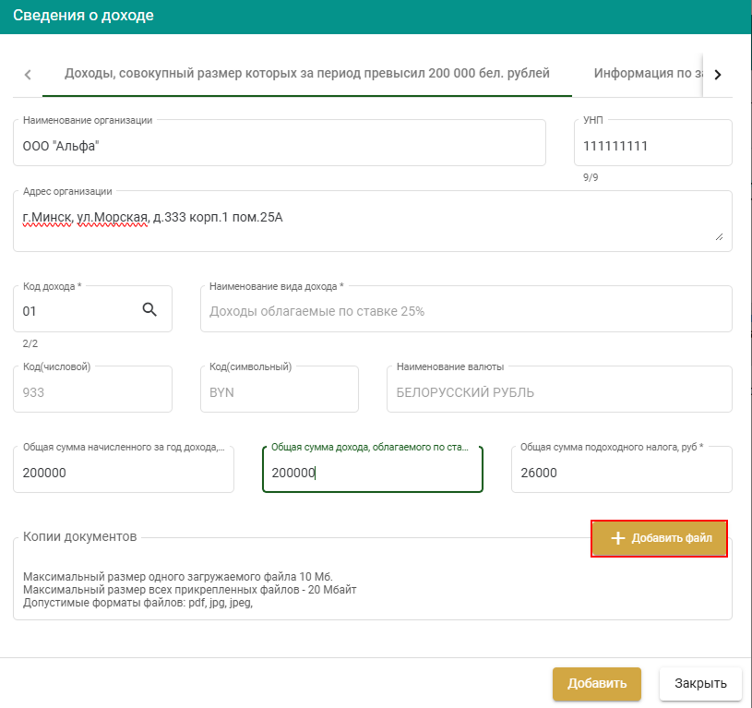752x708 pixels.
Task: Click the Наименование вида дохода field
Action: 465,311
